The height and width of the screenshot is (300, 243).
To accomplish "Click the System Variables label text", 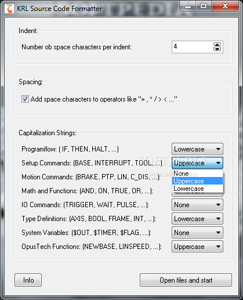I will tap(86, 233).
